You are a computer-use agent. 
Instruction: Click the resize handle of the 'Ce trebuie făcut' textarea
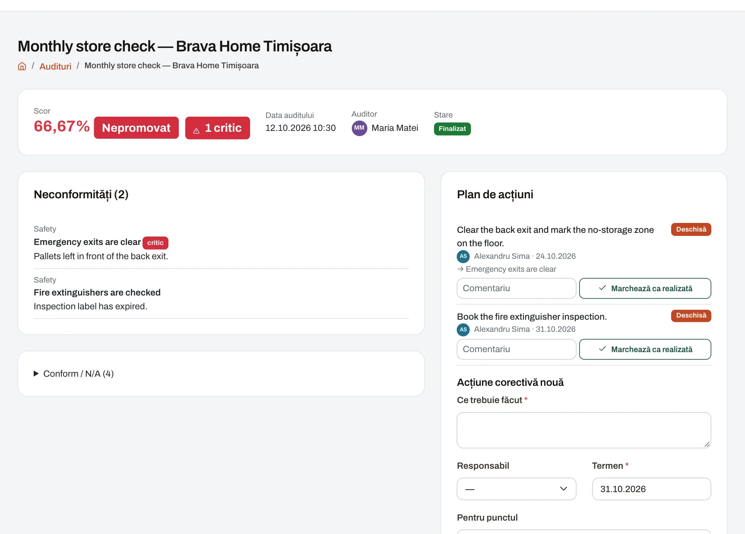tap(707, 444)
